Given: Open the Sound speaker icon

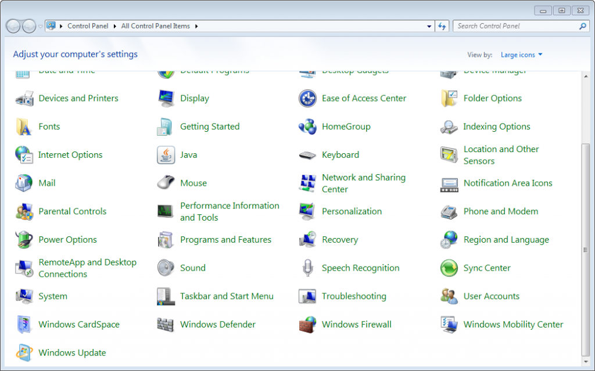Looking at the screenshot, I should tap(166, 268).
